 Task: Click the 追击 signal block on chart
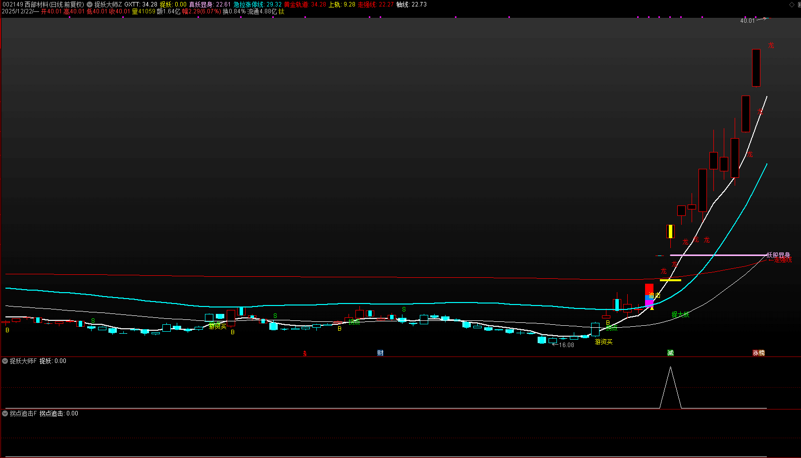[650, 295]
